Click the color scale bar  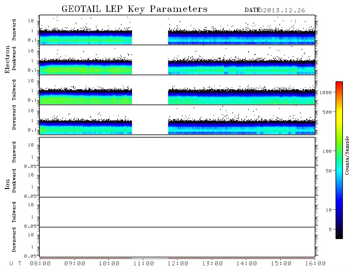pyautogui.click(x=339, y=160)
